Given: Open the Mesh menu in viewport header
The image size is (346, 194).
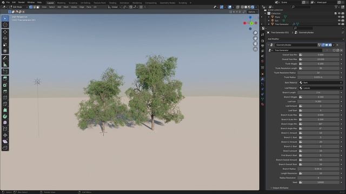Looking at the screenshot, I should [66, 7].
